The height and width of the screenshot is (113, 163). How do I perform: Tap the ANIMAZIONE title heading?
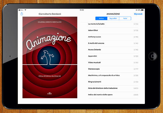113,14
